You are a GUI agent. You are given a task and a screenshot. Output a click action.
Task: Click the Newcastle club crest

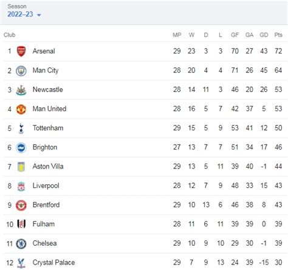(21, 90)
